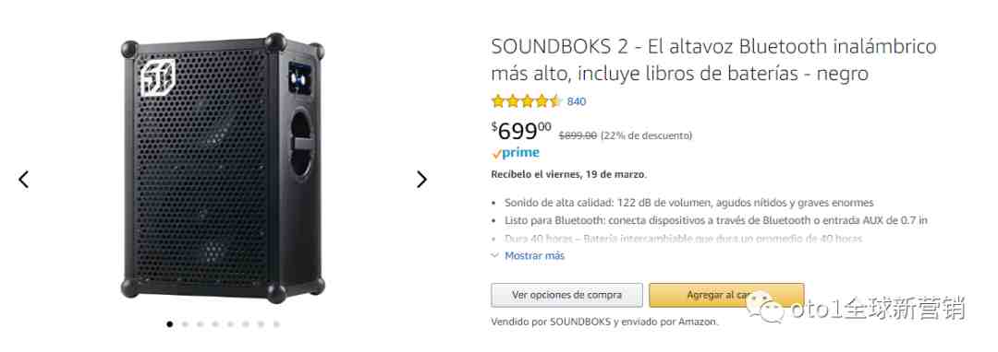The image size is (998, 352).
Task: Click Ver opciones de compra button
Action: 567,295
